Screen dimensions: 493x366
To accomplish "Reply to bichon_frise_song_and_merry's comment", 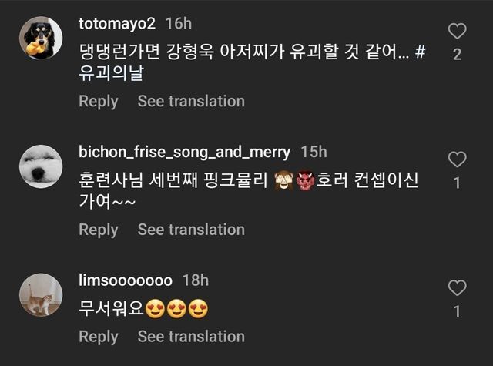I will (x=98, y=230).
